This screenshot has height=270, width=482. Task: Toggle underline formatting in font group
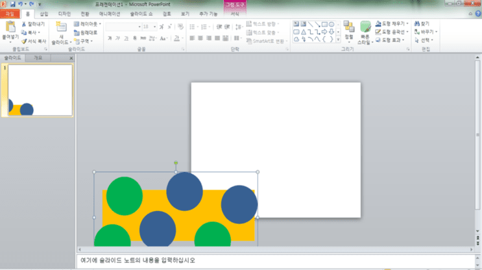click(126, 38)
